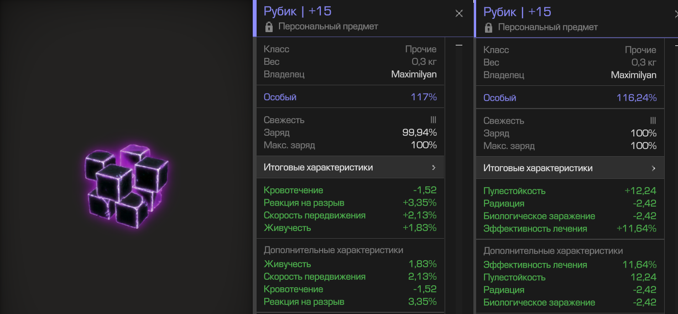Select the left panel title Рубик | +15

pos(298,12)
